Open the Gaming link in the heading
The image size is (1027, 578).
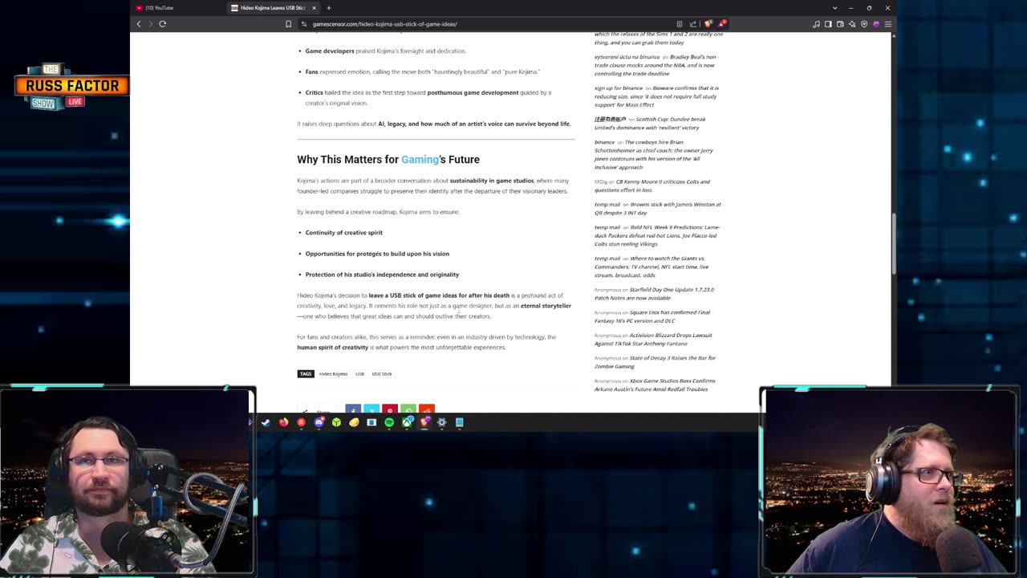point(420,160)
